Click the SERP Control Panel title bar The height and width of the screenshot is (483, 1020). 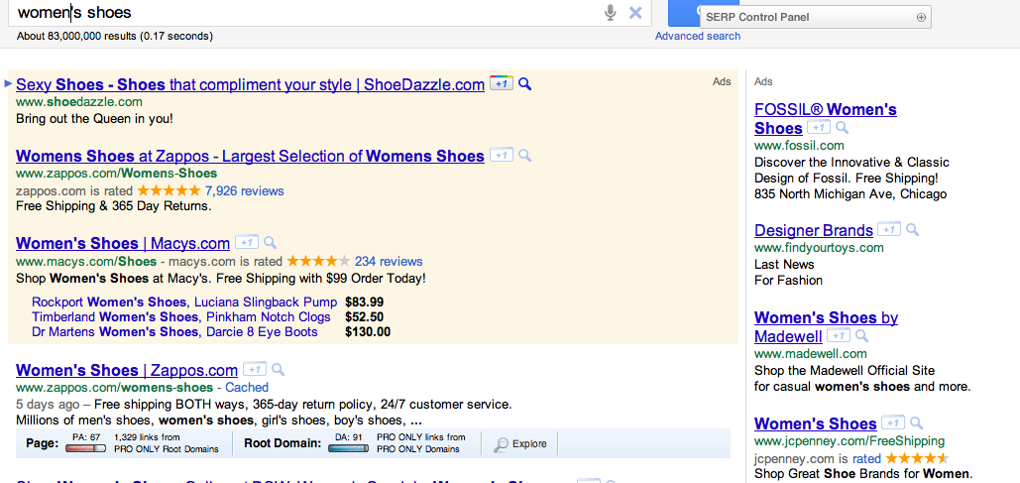tap(815, 18)
